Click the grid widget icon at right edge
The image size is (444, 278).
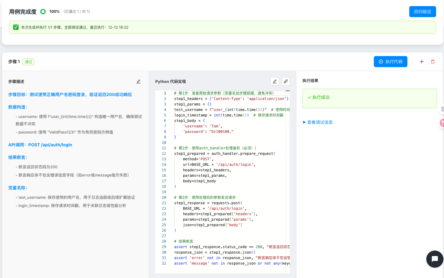(x=442, y=109)
